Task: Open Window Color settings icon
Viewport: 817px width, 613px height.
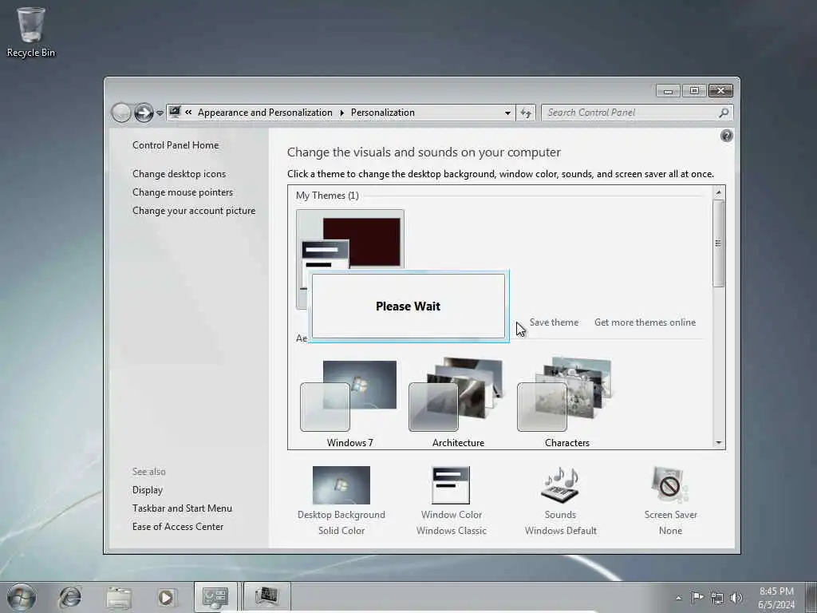Action: 451,485
